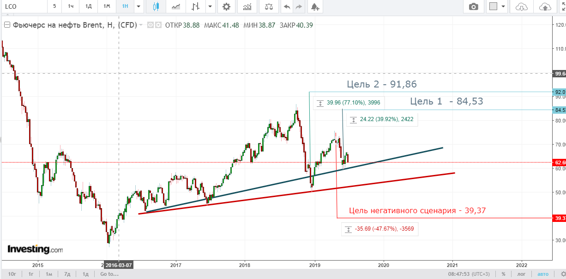
Task: Select the bar chart style icon
Action: pos(196,6)
